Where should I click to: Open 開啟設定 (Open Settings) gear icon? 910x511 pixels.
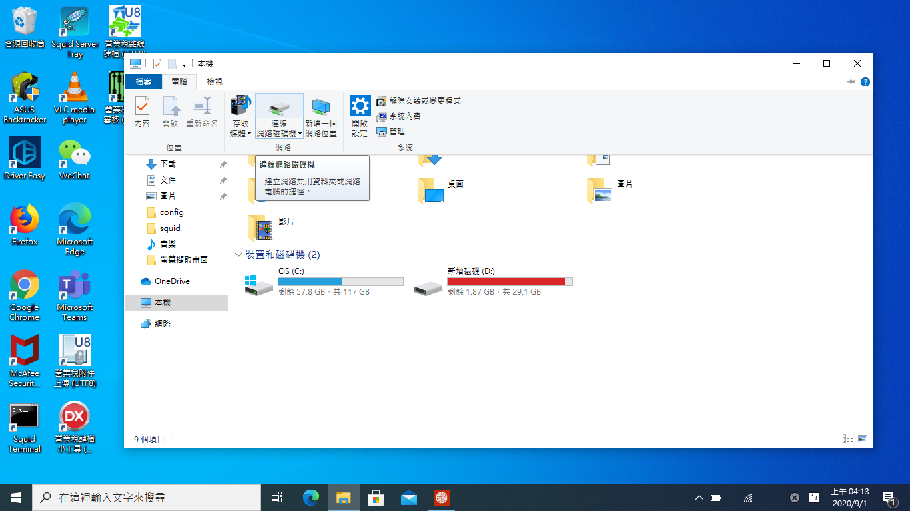pos(360,112)
